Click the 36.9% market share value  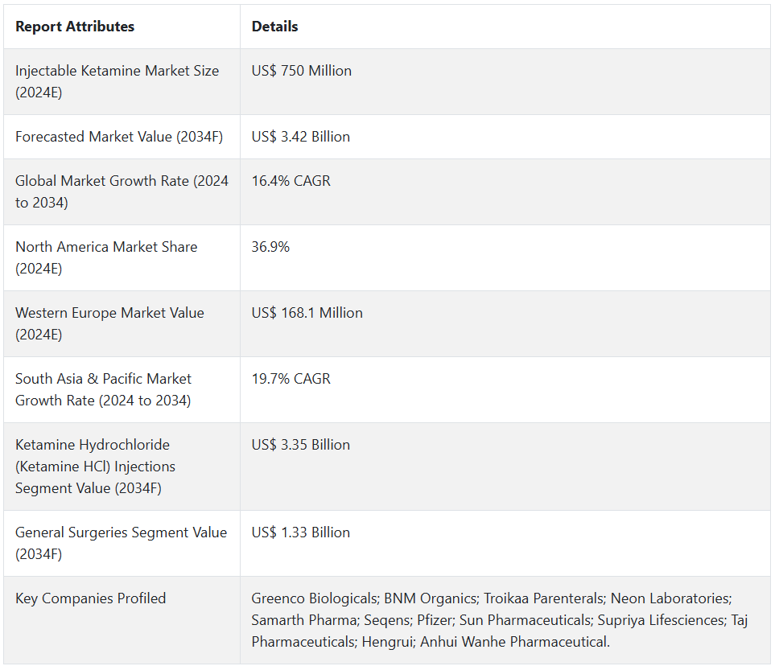(x=270, y=247)
